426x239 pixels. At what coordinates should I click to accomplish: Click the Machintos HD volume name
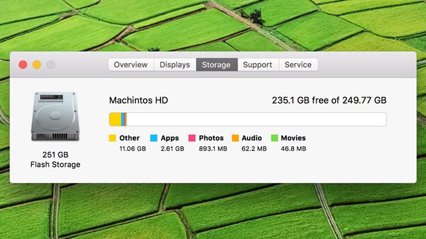[138, 101]
